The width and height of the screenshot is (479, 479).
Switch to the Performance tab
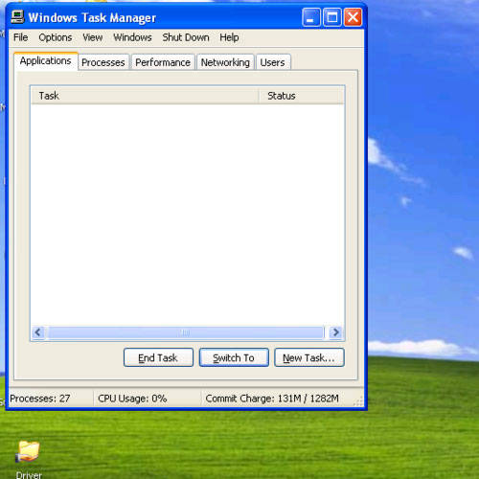(163, 62)
